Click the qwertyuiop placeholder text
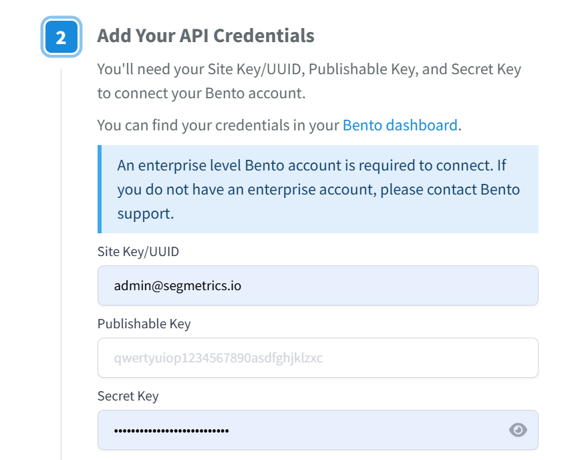The width and height of the screenshot is (586, 460). click(x=218, y=358)
